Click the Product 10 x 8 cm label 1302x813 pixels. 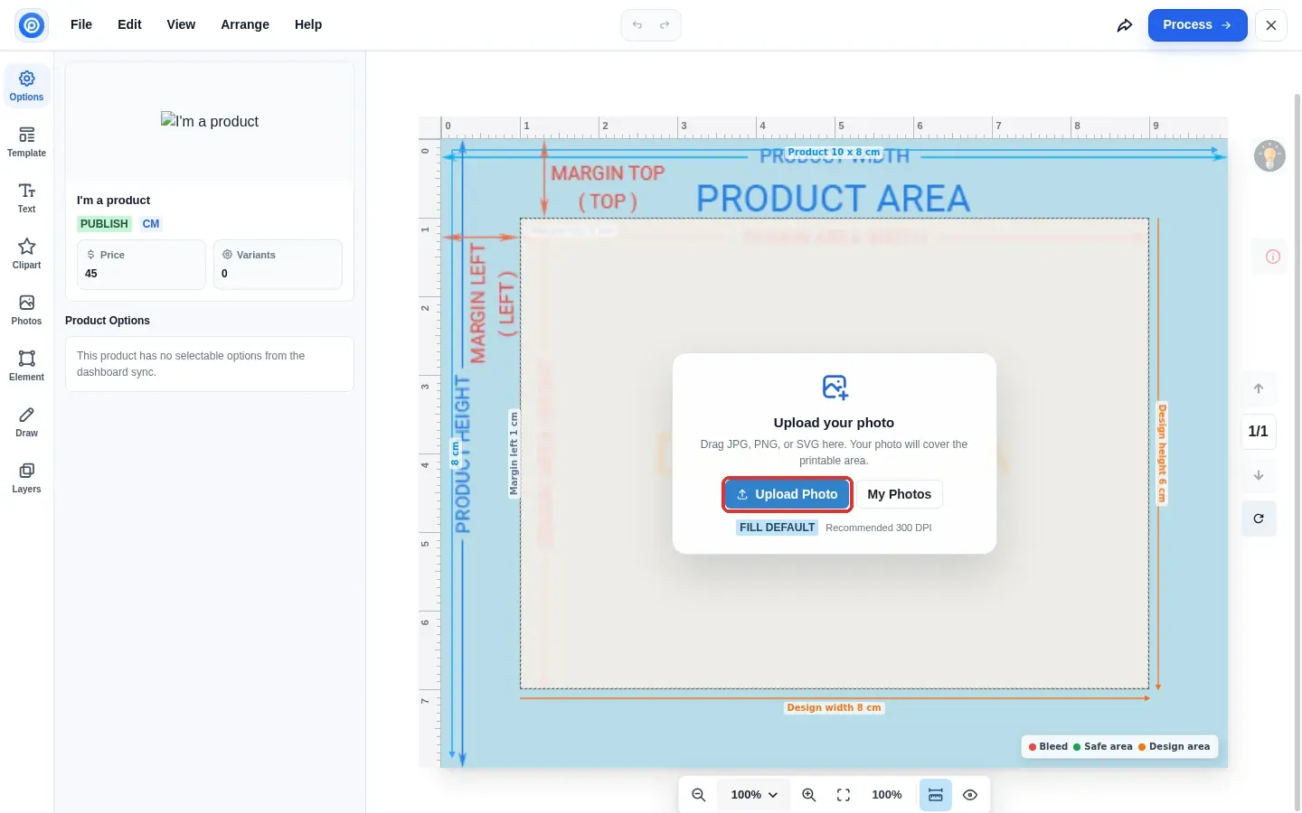[x=834, y=152]
